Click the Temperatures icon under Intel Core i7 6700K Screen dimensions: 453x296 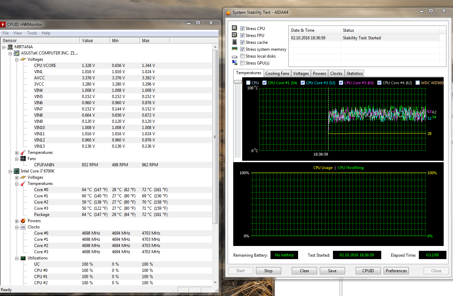pyautogui.click(x=23, y=184)
